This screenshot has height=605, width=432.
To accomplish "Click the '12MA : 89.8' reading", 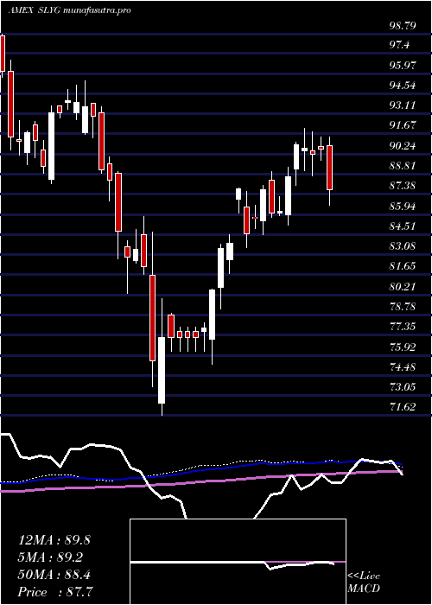I will pos(54,540).
